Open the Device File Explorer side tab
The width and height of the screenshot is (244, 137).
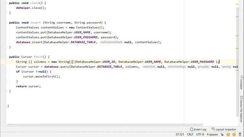pyautogui.click(x=241, y=109)
